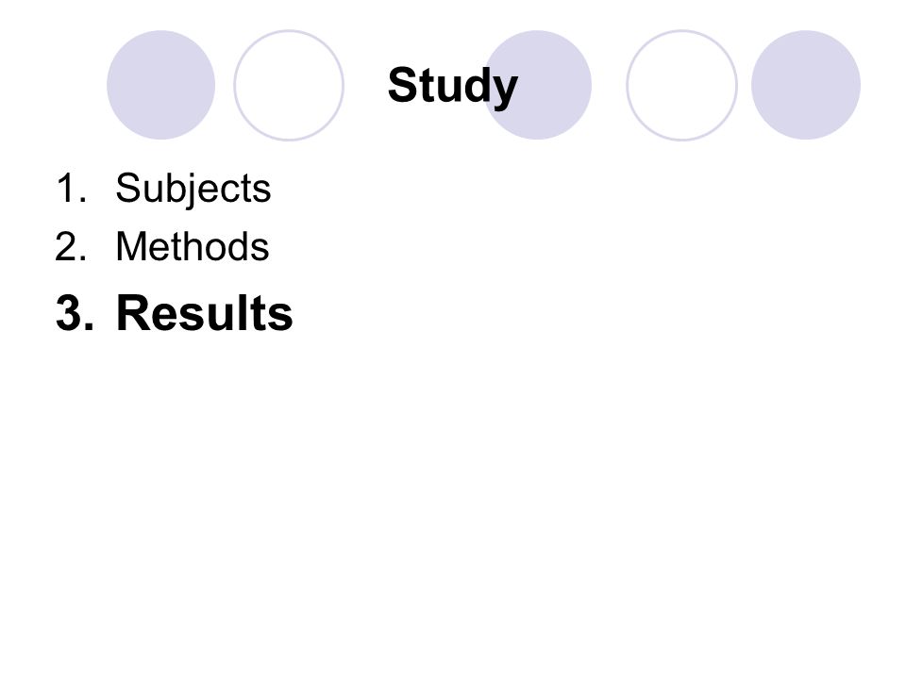Screen dimensions: 906x679
Task: Select the list number 2.
Action: 71,246
